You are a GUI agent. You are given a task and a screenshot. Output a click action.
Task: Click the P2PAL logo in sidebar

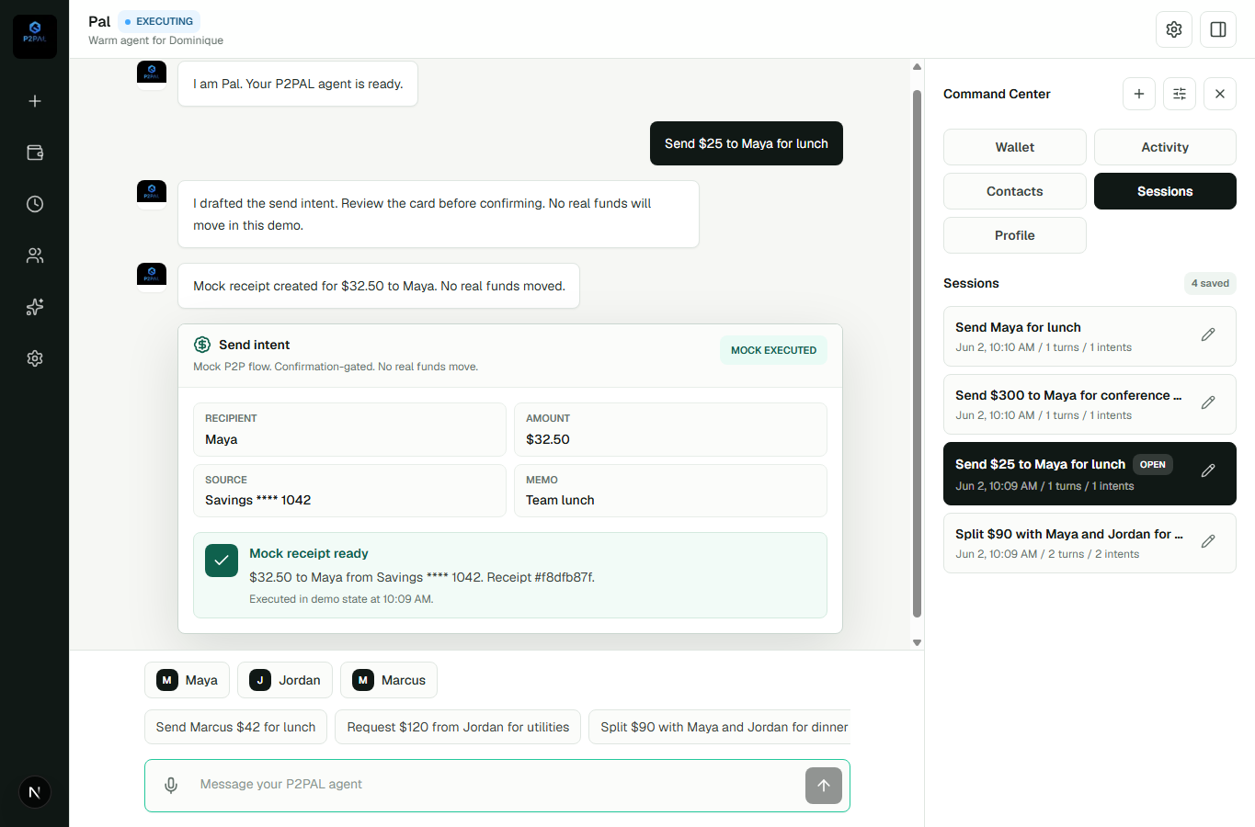coord(35,37)
